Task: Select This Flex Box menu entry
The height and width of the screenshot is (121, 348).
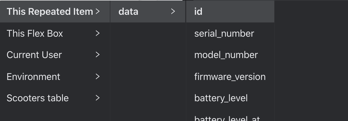Action: pyautogui.click(x=55, y=33)
